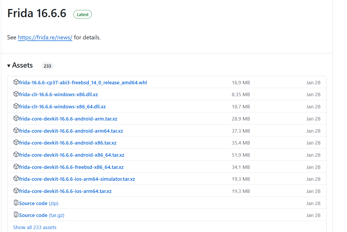Viewport: 347px width, 232px height.
Task: Click the 16.9 MB size of the freebsd whl
Action: coord(241,83)
